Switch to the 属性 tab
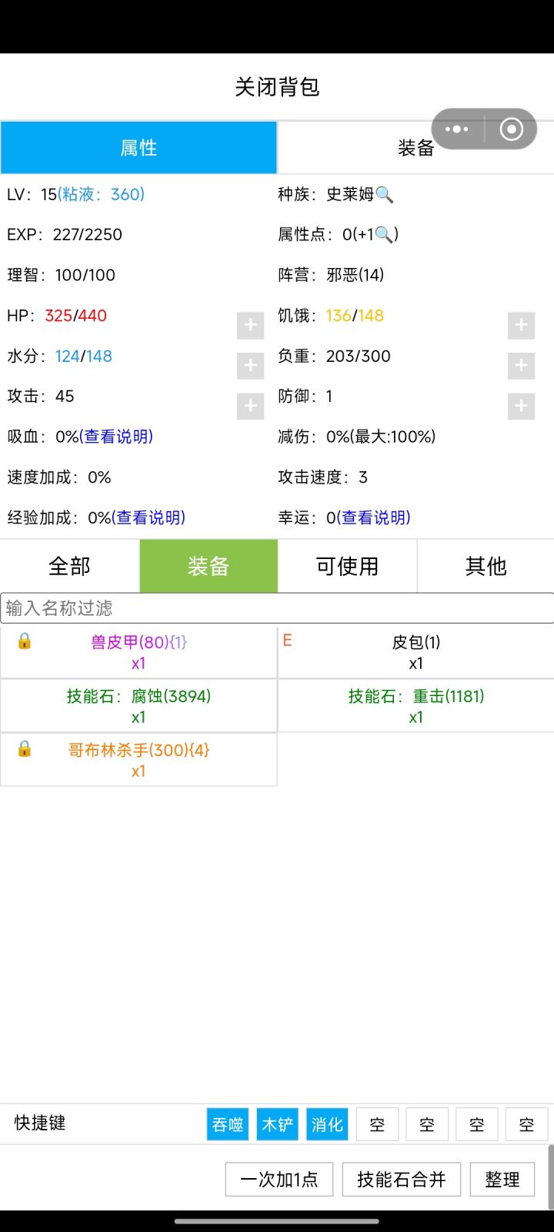 [x=138, y=148]
